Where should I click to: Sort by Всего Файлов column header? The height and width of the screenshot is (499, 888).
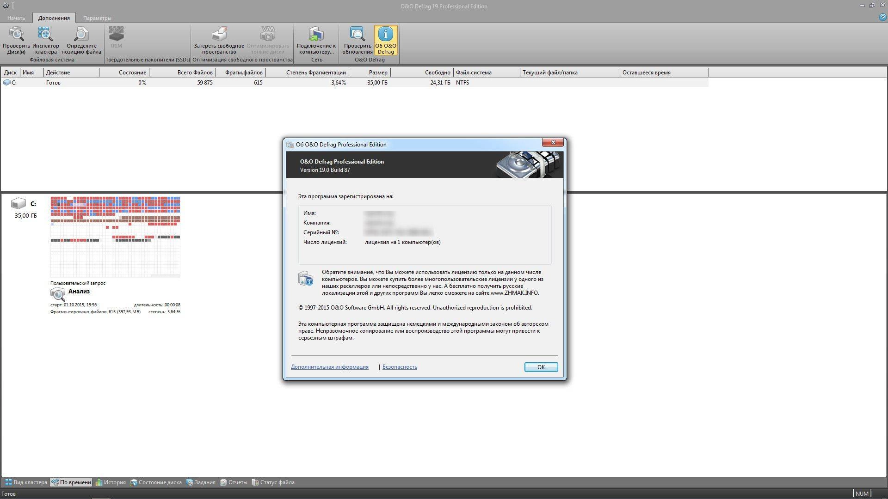pyautogui.click(x=182, y=73)
